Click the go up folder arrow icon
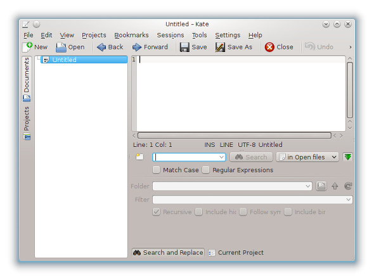374x280 pixels. [x=335, y=186]
